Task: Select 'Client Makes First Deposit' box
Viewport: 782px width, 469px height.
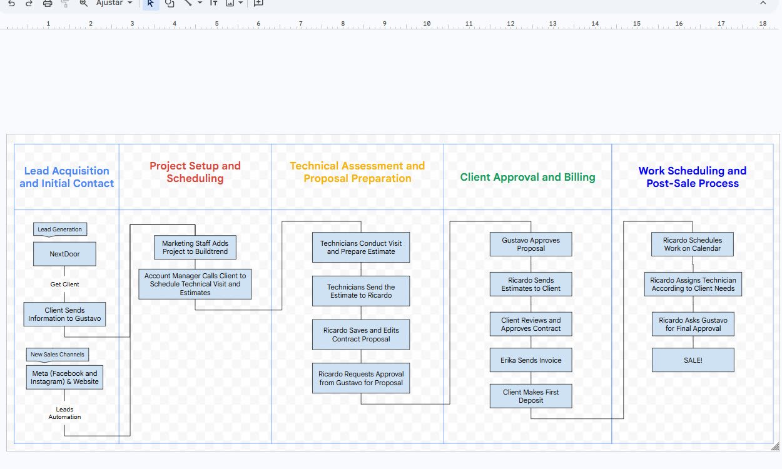Action: (x=531, y=396)
